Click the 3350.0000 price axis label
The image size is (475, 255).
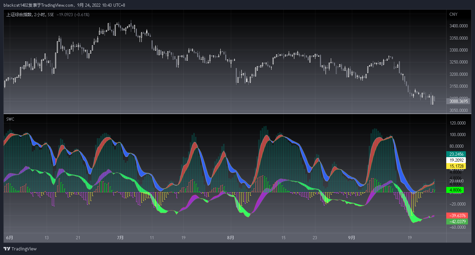pyautogui.click(x=459, y=38)
